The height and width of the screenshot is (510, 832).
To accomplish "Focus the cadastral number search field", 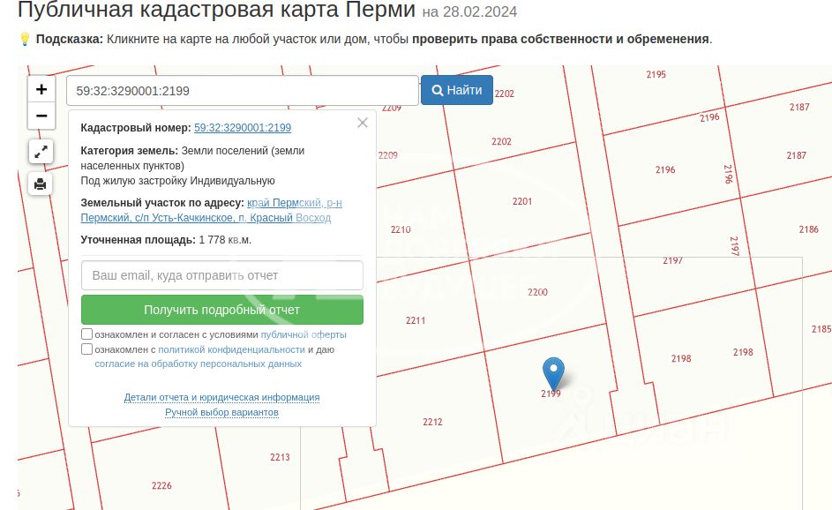I will tap(243, 91).
